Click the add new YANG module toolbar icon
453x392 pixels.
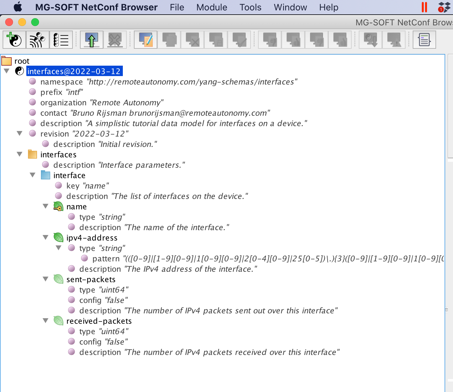14,39
